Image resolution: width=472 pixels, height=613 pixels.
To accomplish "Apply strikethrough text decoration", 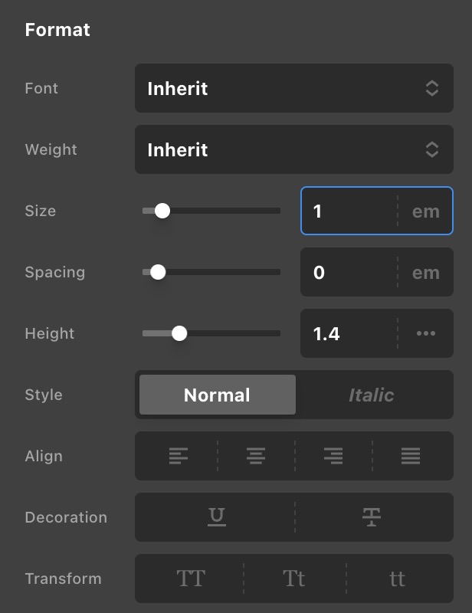I will [372, 517].
